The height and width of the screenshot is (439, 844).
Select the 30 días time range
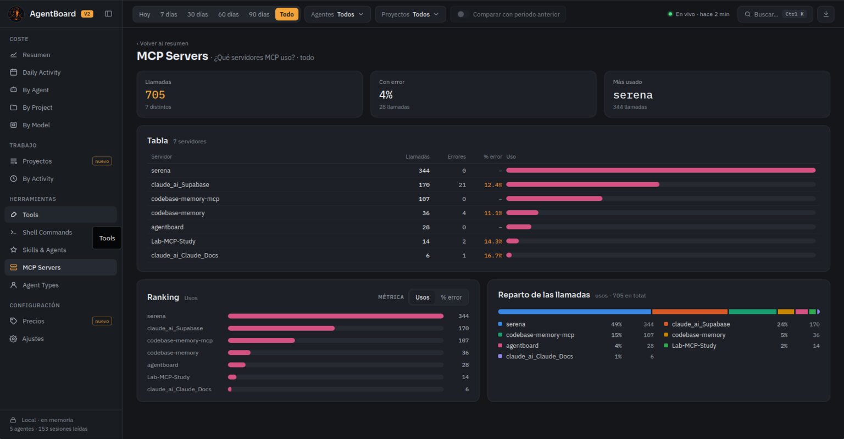tap(198, 14)
